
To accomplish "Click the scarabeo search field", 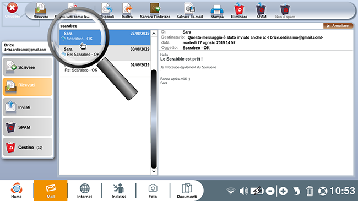I will 191,26.
